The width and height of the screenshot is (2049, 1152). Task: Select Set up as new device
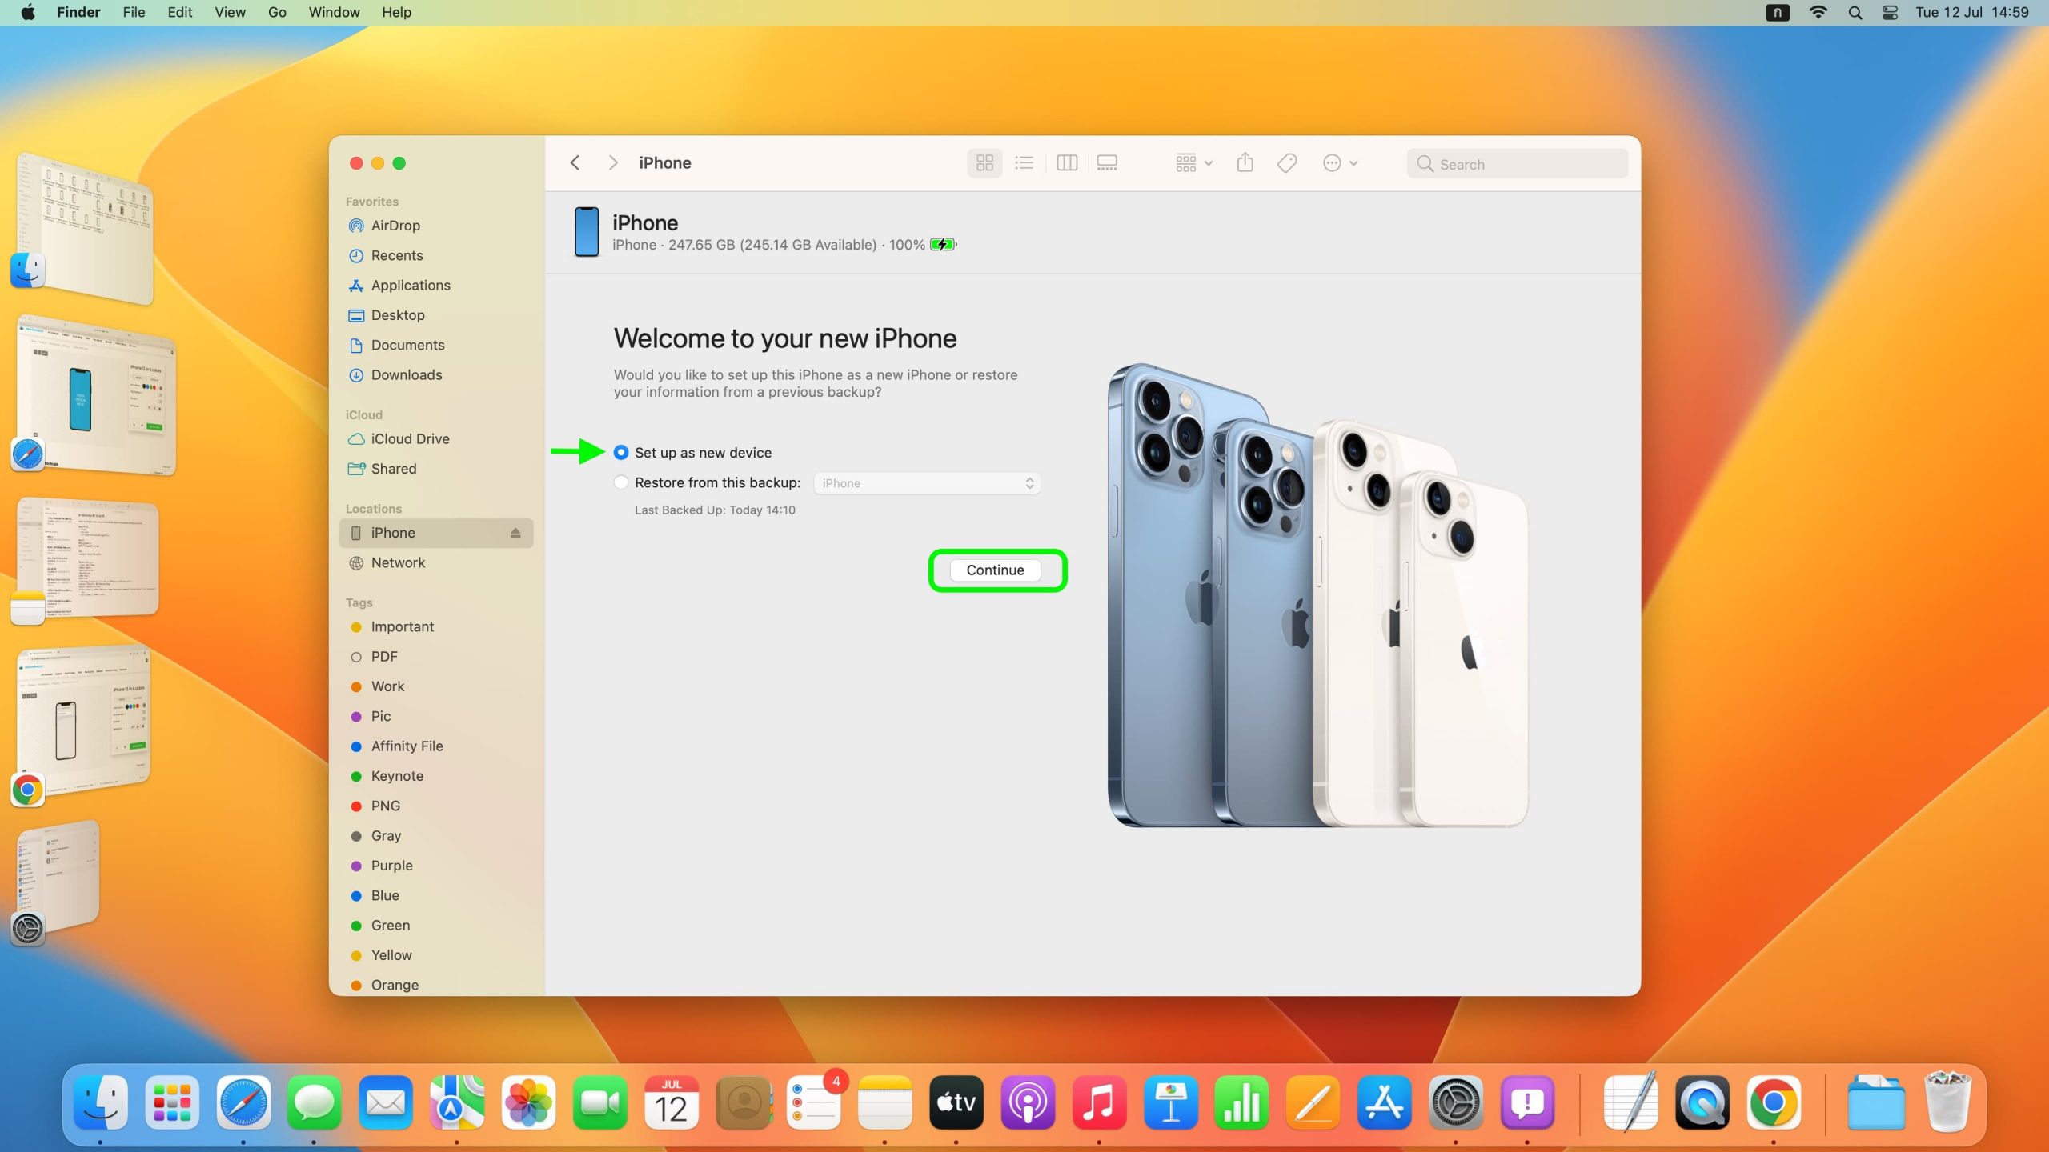pos(621,453)
